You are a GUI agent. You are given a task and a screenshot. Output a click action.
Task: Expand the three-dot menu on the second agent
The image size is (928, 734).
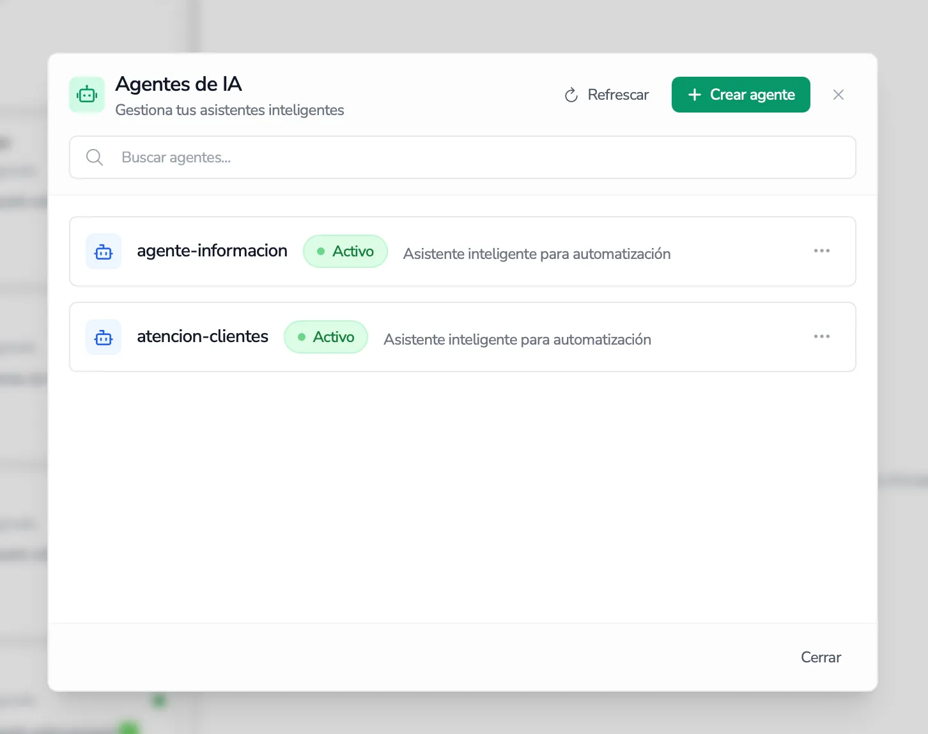pos(822,336)
